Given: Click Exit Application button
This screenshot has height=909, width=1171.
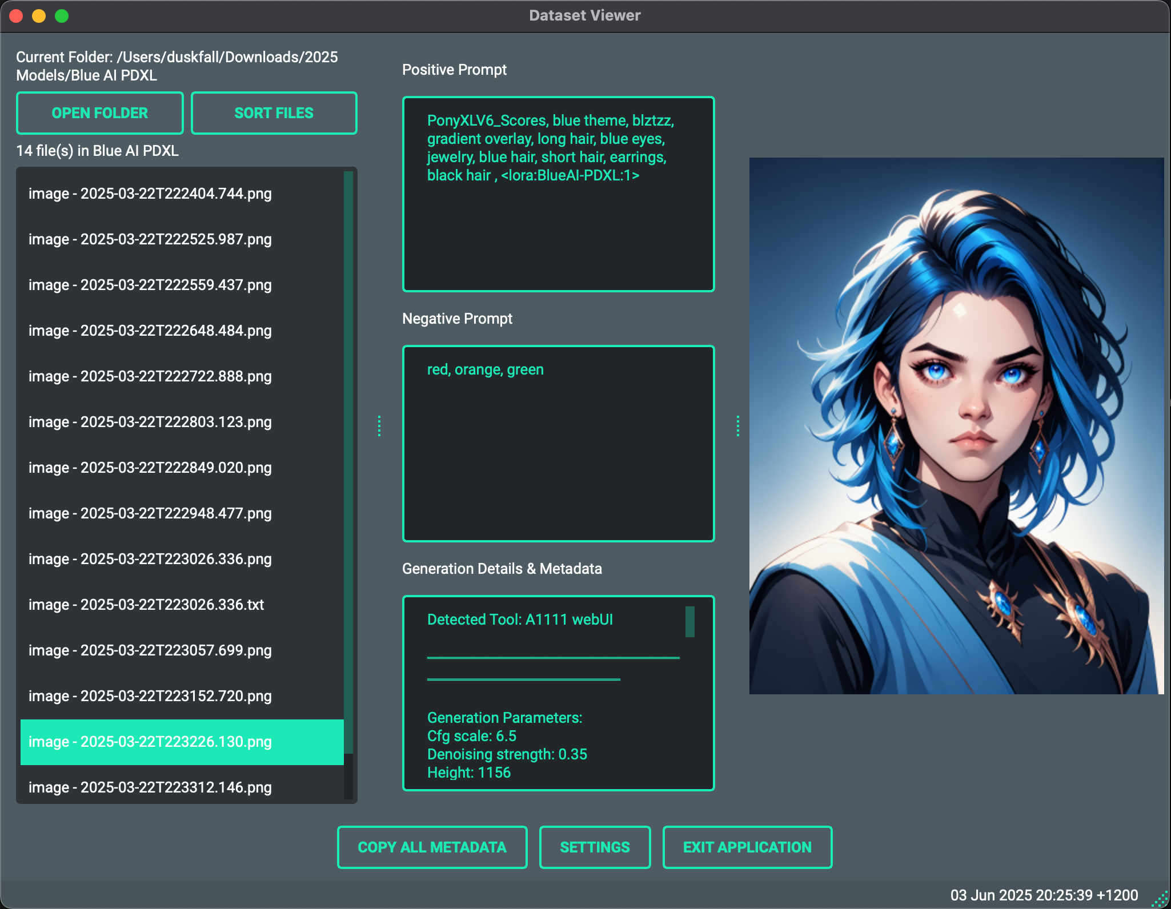Looking at the screenshot, I should [747, 847].
